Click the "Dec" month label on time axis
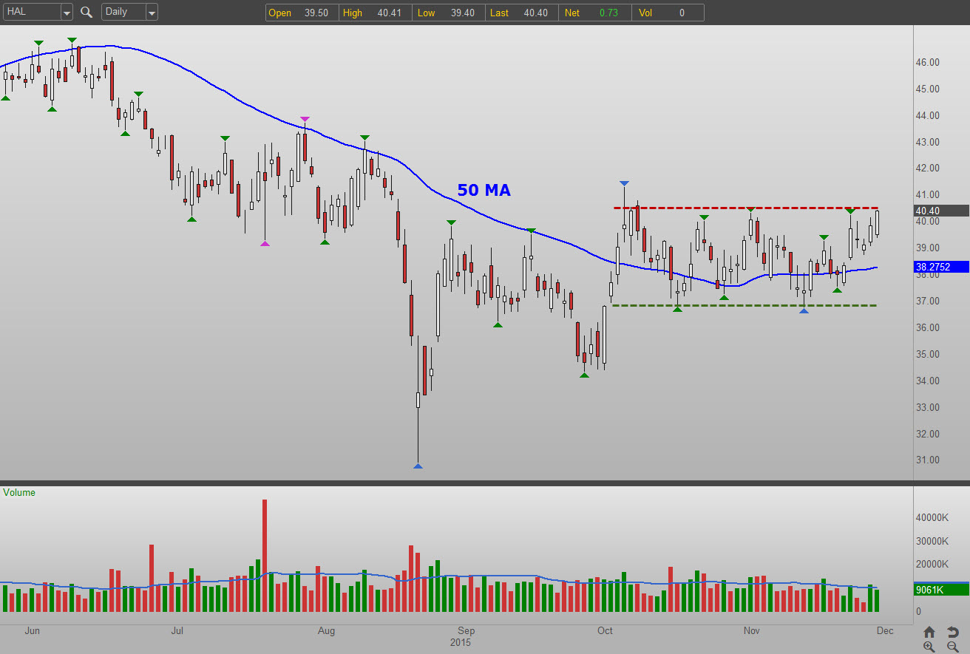 (x=885, y=631)
